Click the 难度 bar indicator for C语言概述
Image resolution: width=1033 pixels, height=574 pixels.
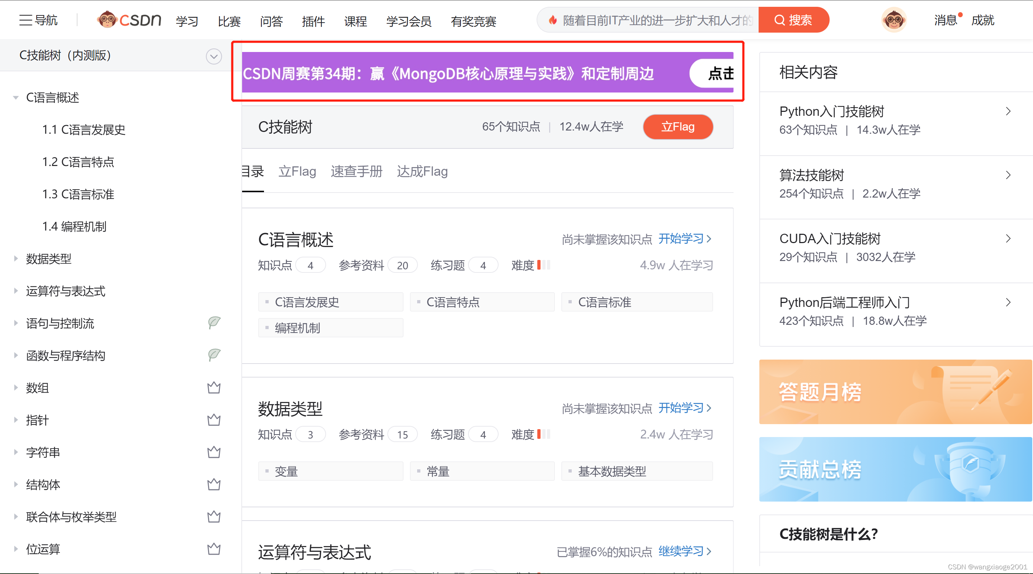(543, 265)
